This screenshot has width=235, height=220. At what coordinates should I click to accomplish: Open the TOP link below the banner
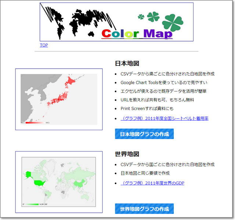click(44, 45)
